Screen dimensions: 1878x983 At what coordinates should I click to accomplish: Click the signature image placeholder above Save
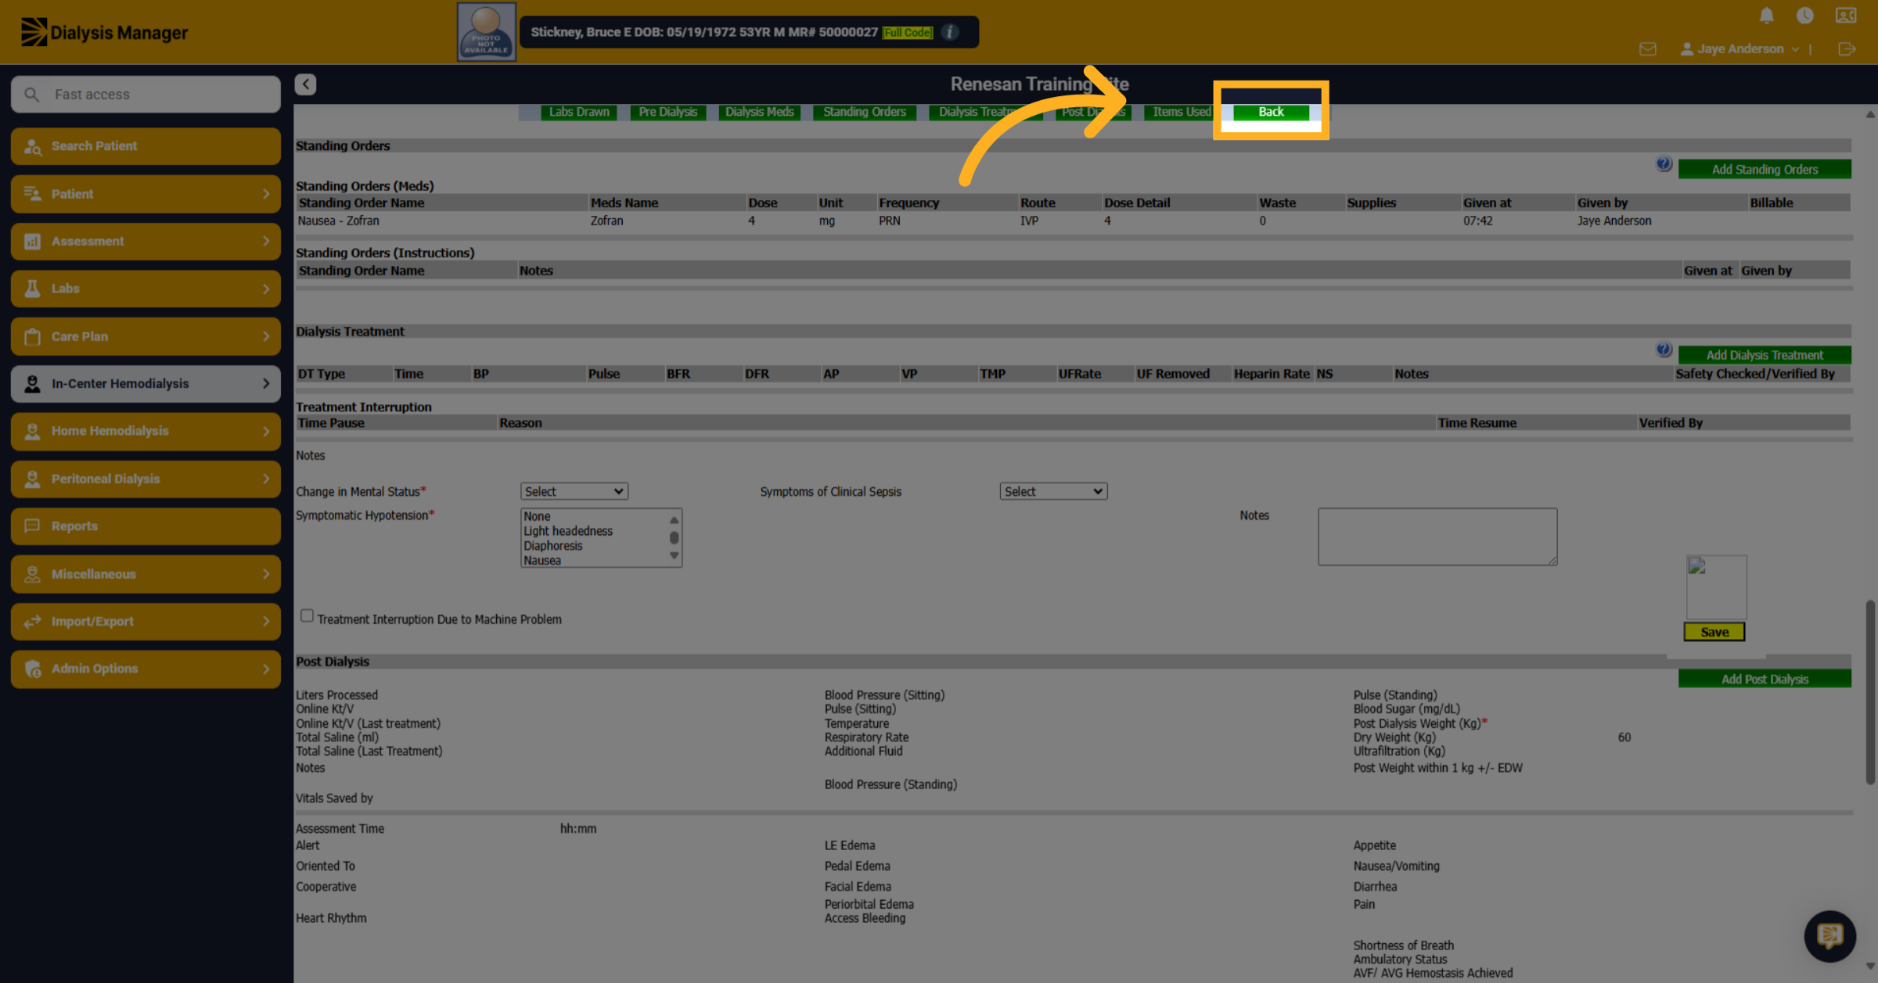1716,587
